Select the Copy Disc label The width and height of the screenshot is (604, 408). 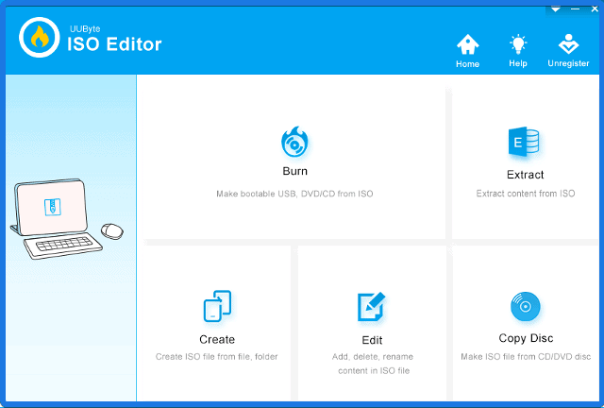pos(526,338)
